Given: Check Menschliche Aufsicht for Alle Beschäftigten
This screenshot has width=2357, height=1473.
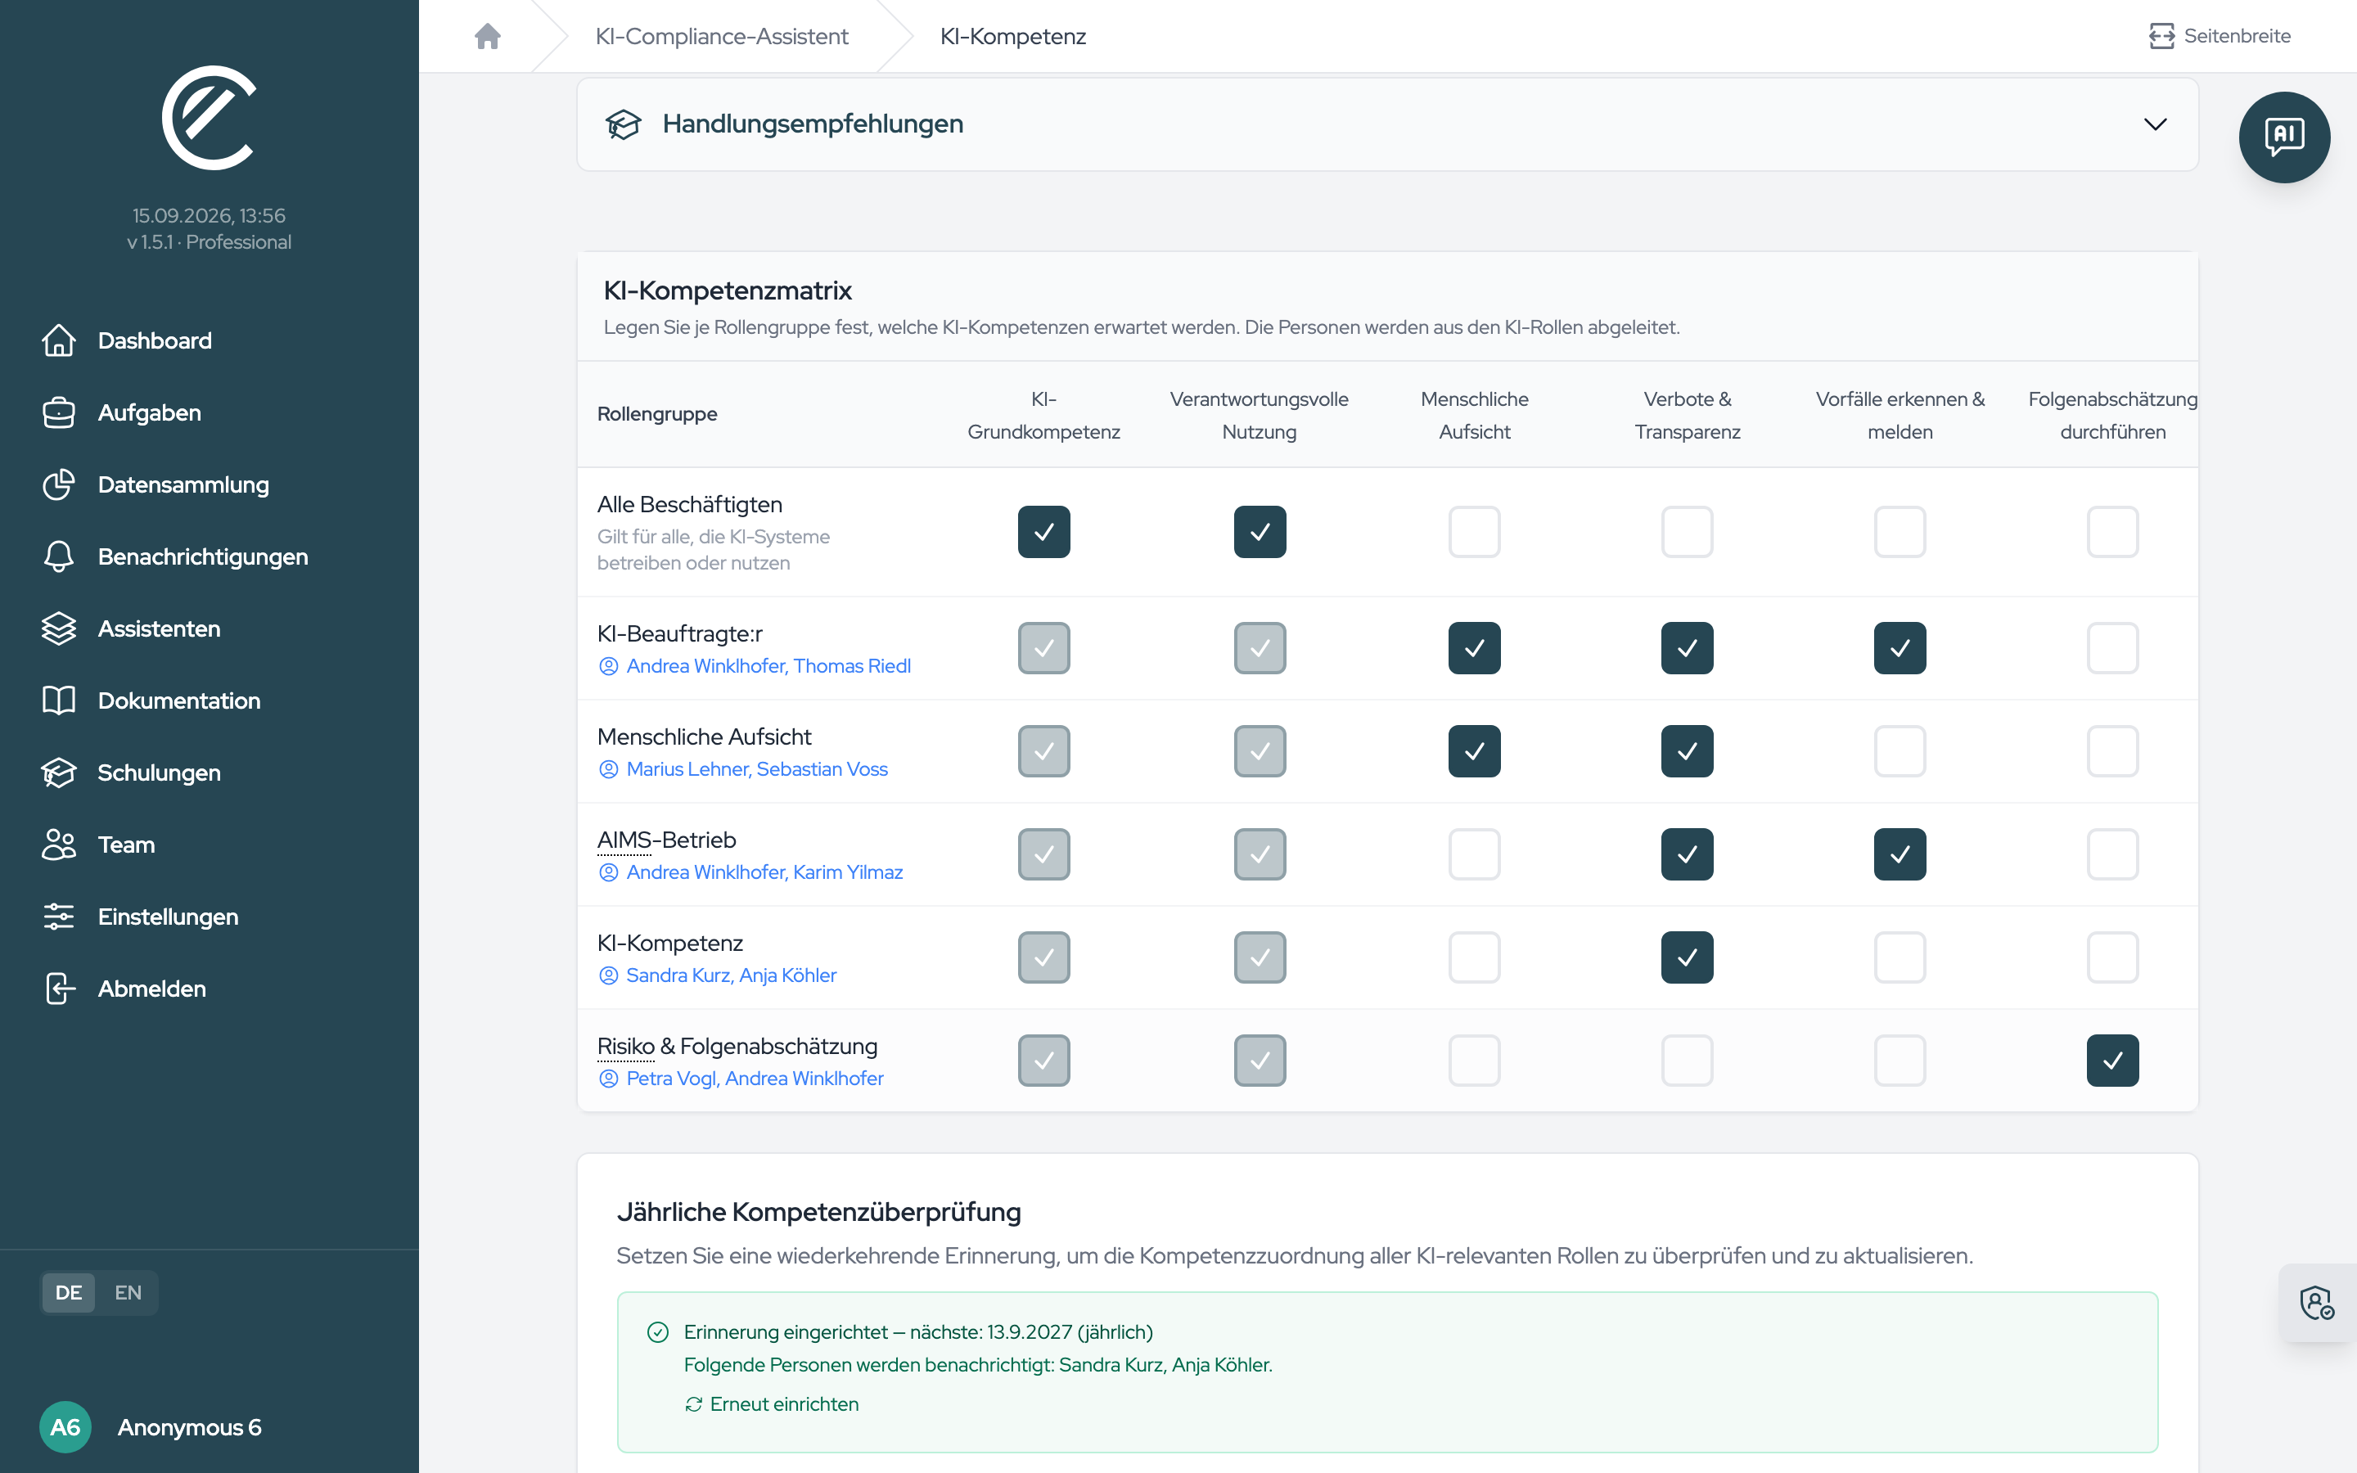Looking at the screenshot, I should coord(1474,532).
